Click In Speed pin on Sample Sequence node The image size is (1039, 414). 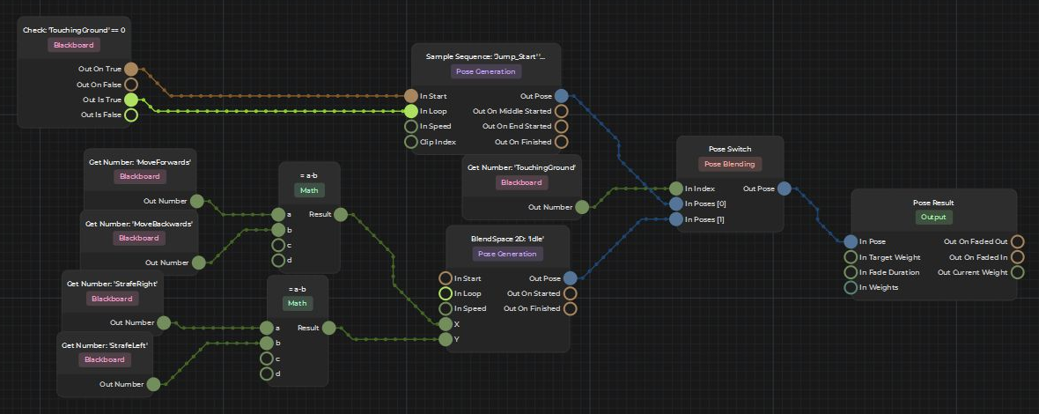point(411,127)
